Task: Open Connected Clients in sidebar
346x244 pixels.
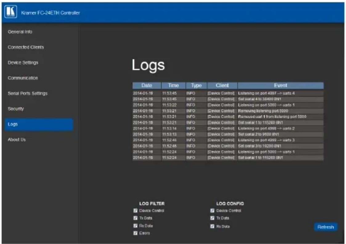Action: pos(26,47)
